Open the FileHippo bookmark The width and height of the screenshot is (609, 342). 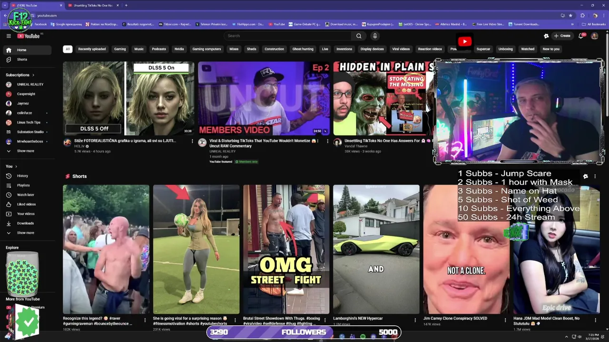click(x=247, y=24)
